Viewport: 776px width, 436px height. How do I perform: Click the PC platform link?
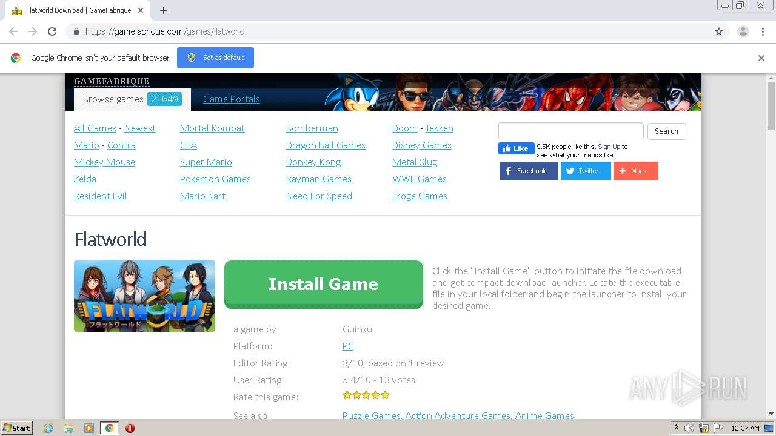pyautogui.click(x=347, y=346)
